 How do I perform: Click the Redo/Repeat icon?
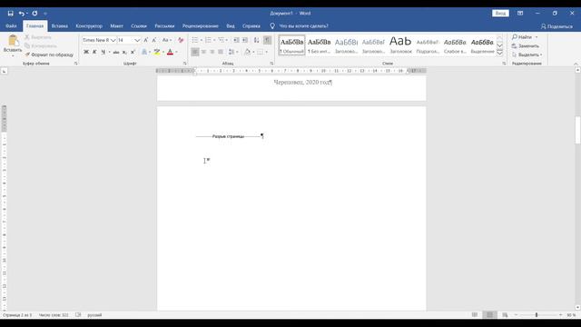(x=34, y=14)
